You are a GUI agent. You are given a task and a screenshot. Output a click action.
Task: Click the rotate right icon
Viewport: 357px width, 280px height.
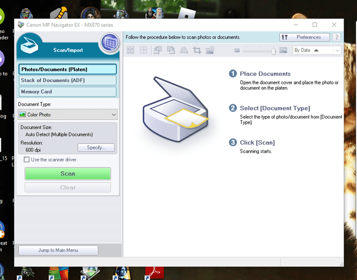(170, 50)
